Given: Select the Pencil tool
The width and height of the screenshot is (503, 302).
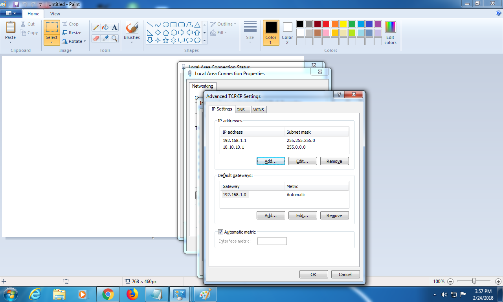Looking at the screenshot, I should pyautogui.click(x=96, y=27).
